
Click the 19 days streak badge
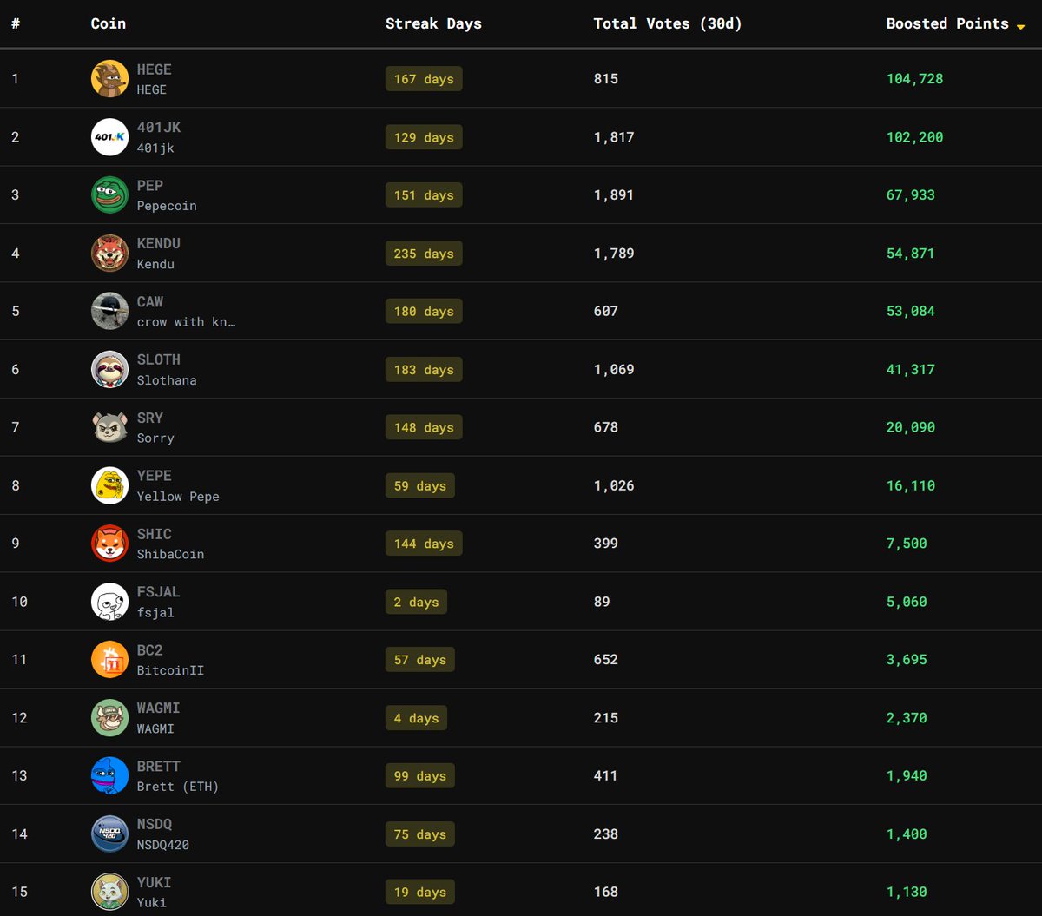(420, 892)
